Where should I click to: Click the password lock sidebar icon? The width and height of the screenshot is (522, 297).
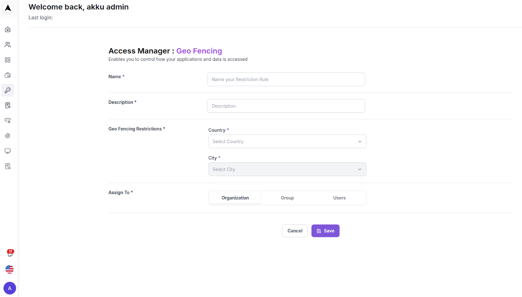[8, 121]
